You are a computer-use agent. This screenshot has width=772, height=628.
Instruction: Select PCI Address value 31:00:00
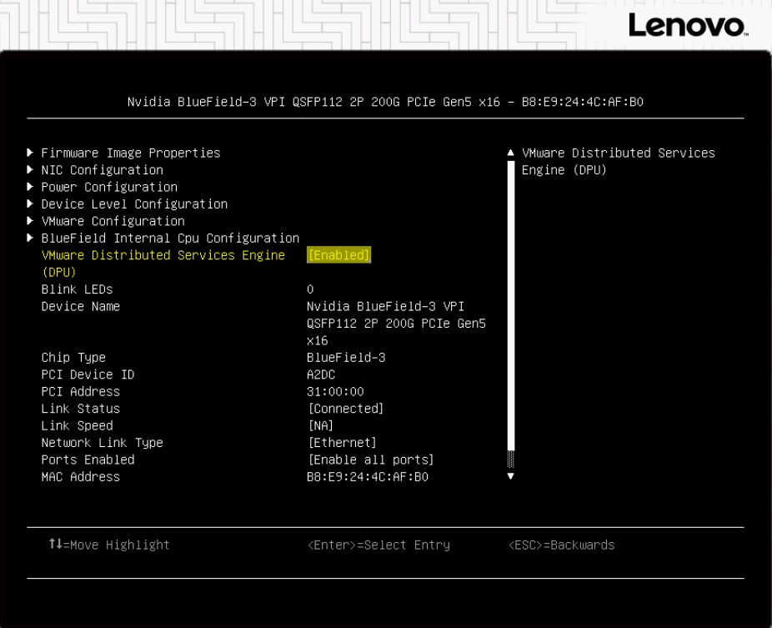click(x=335, y=392)
